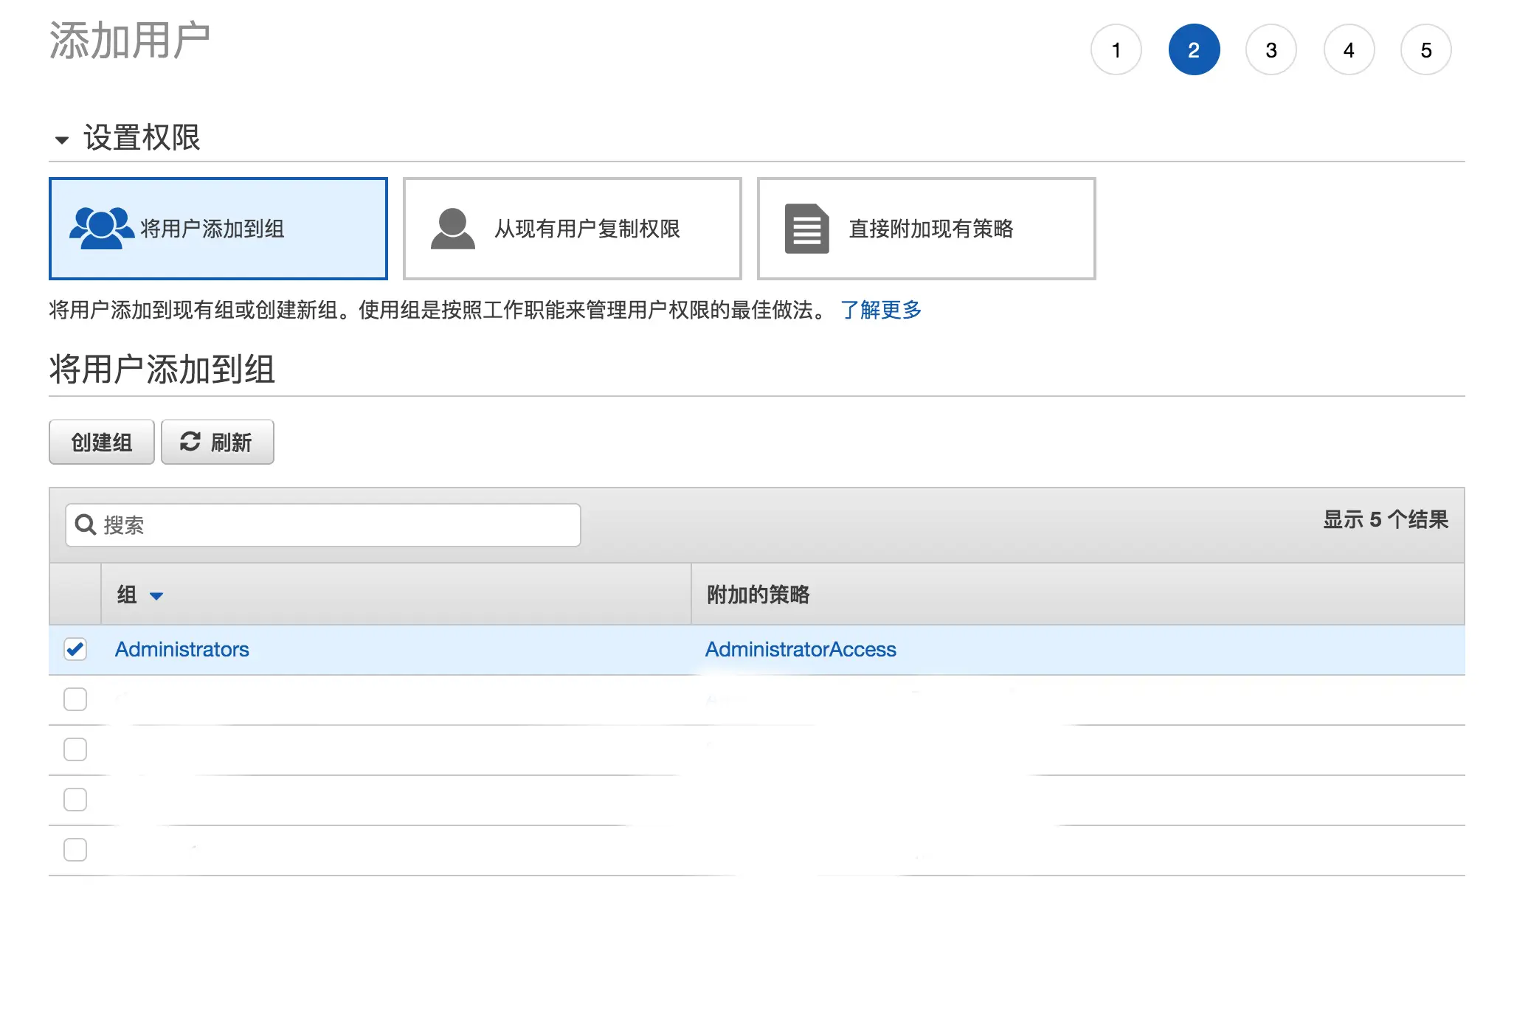Check the last row group checkbox
Screen dimensions: 1514x1012
75,850
